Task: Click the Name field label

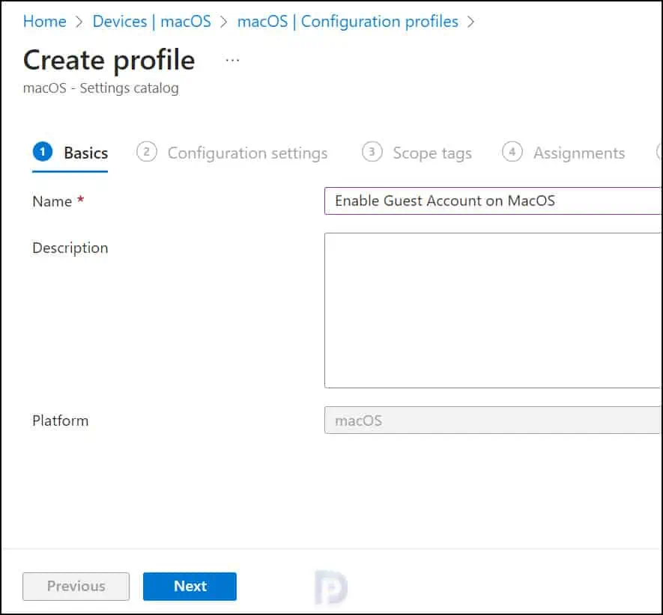Action: click(x=52, y=201)
